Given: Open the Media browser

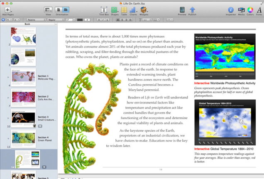Looking at the screenshot, I should pyautogui.click(x=241, y=10).
